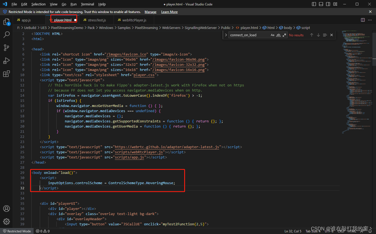
Task: Switch to the webRtcPlayer.js tab
Action: (134, 20)
